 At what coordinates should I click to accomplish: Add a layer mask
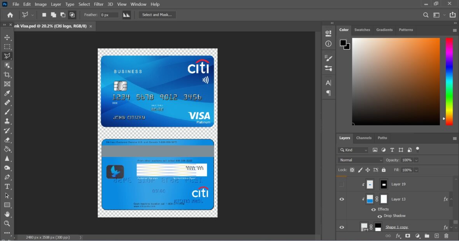pyautogui.click(x=407, y=236)
